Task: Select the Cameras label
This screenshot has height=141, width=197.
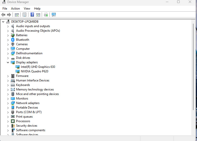Action: tap(22, 44)
